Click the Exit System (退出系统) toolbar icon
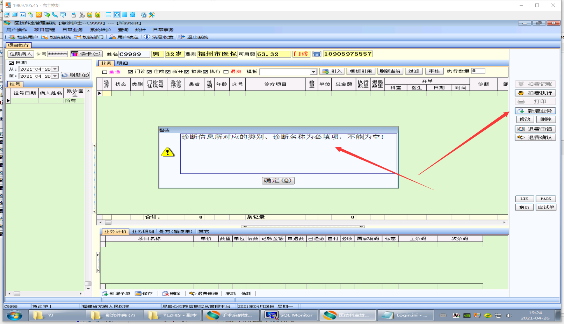564x324 pixels. pyautogui.click(x=182, y=37)
